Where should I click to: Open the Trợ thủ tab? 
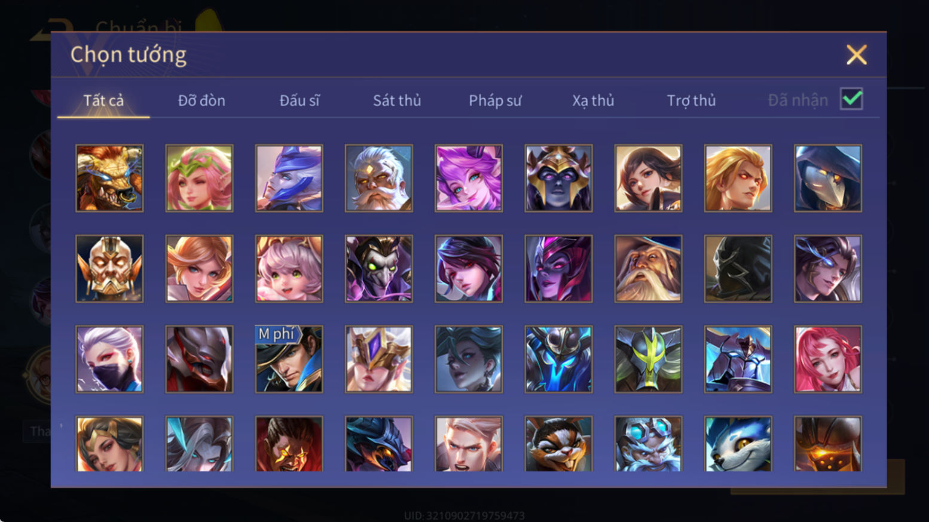[x=691, y=100]
